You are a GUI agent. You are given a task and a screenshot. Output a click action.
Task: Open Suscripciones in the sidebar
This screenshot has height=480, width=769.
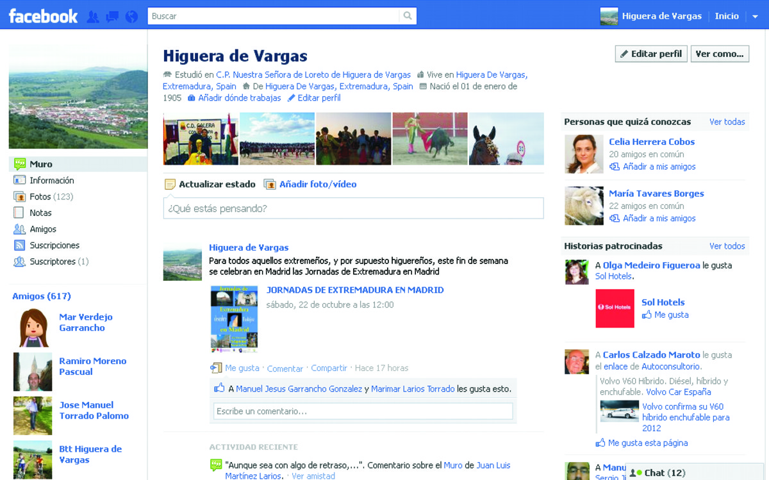click(54, 245)
